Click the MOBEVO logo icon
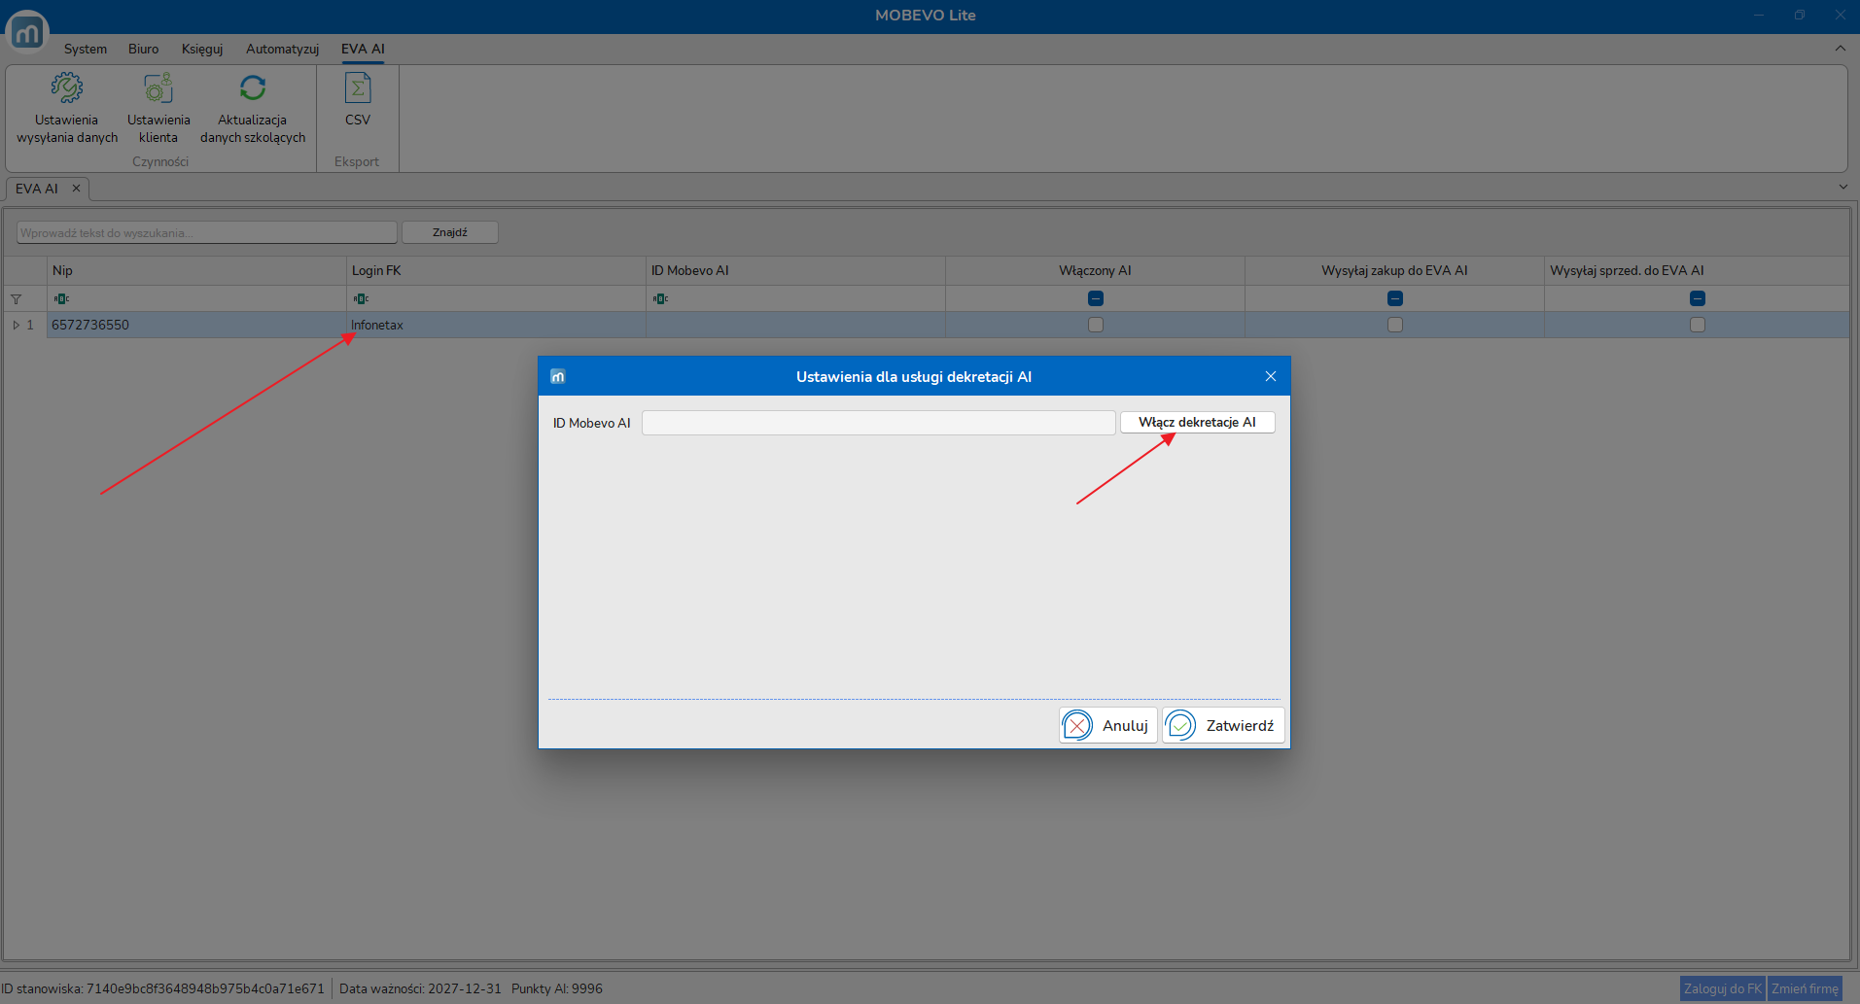 (x=26, y=32)
